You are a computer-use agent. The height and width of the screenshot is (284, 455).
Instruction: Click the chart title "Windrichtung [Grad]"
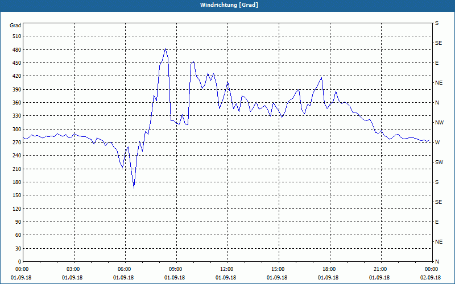pyautogui.click(x=229, y=5)
